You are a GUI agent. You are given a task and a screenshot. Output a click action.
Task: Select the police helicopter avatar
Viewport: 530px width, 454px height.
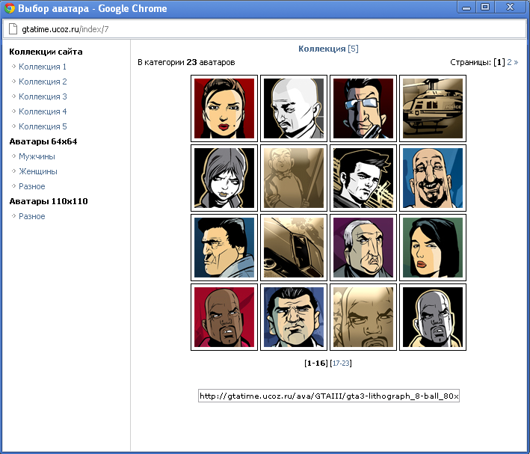(x=433, y=108)
